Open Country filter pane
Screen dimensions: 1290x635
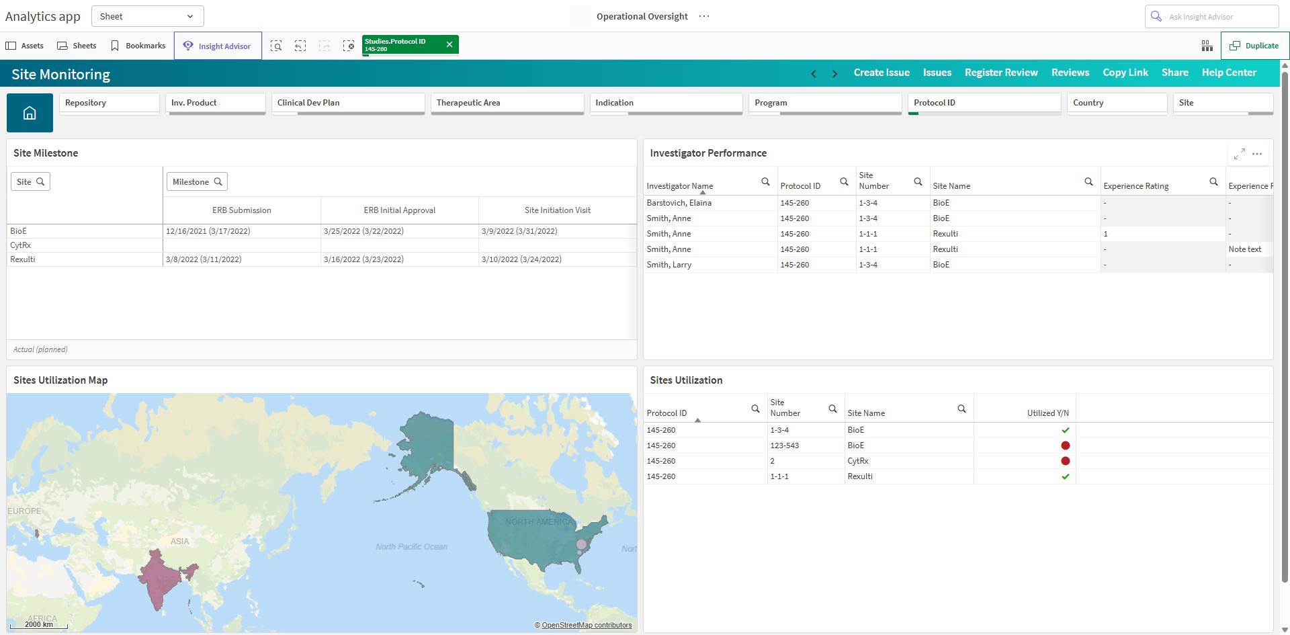coord(1117,103)
